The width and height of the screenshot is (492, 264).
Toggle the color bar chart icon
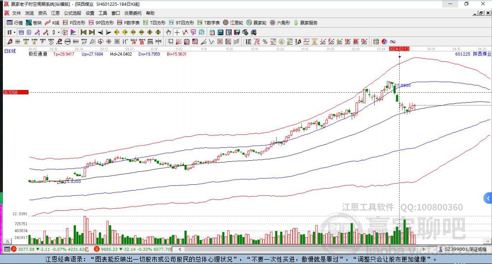[73, 32]
